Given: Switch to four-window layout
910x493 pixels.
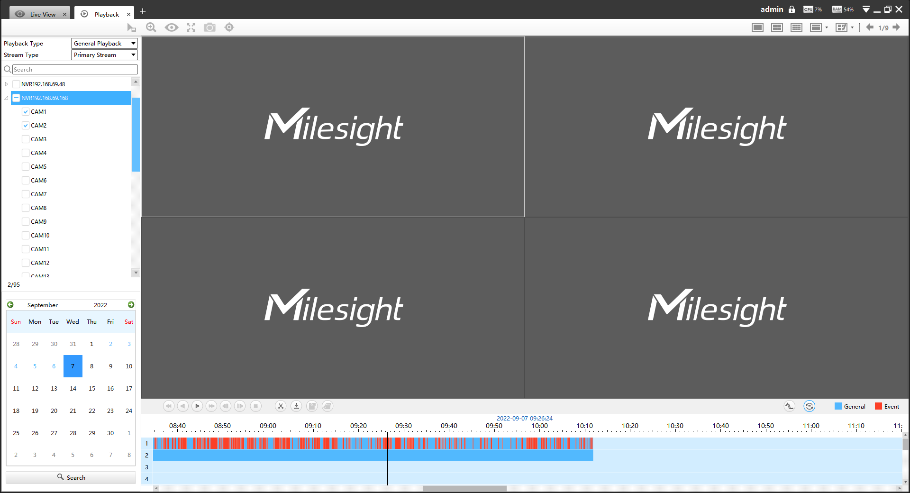Looking at the screenshot, I should click(777, 27).
